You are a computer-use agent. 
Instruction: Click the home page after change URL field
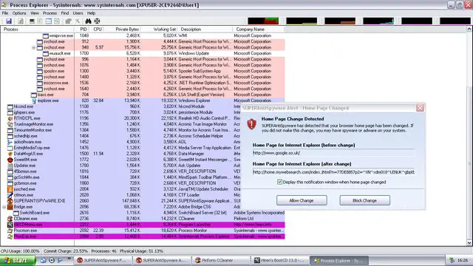pos(333,172)
